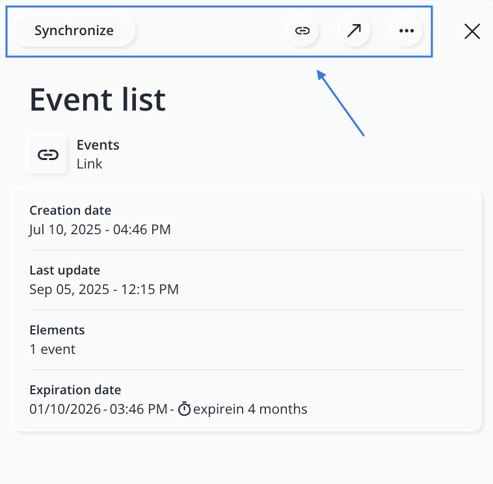This screenshot has height=484, width=493.
Task: Click the "Event list" heading
Action: point(98,100)
